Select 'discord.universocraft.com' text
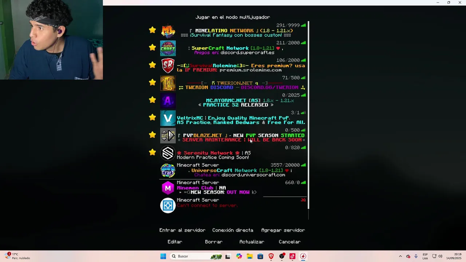This screenshot has height=262, width=466. [253, 175]
